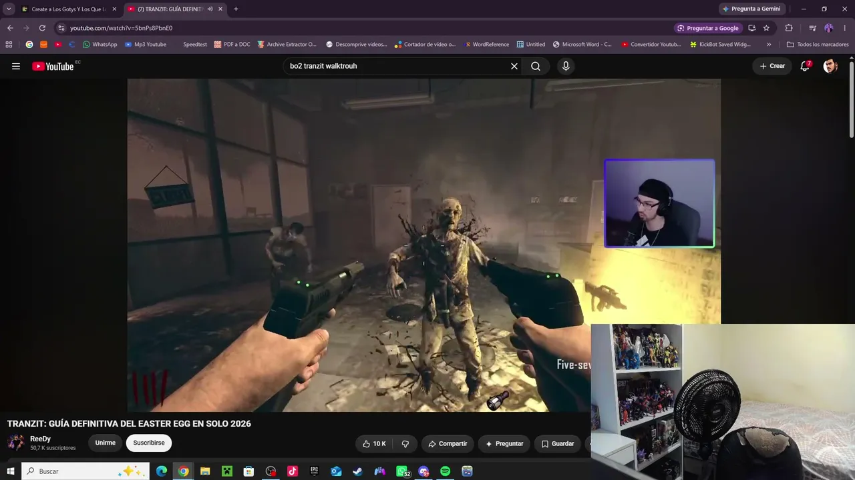Open the YouTube account avatar menu
The image size is (855, 480).
click(x=830, y=66)
